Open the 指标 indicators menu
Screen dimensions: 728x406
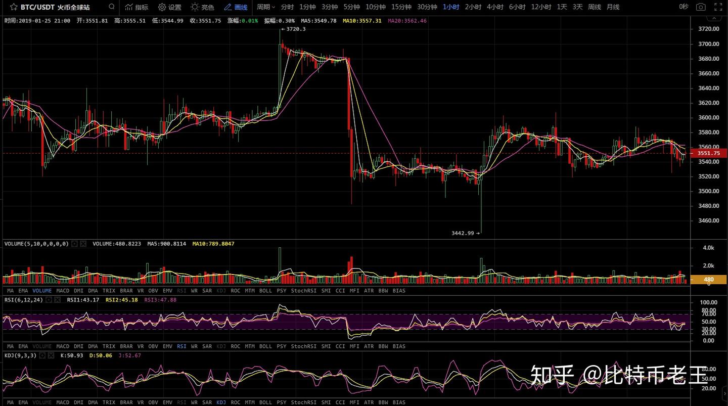coord(135,7)
